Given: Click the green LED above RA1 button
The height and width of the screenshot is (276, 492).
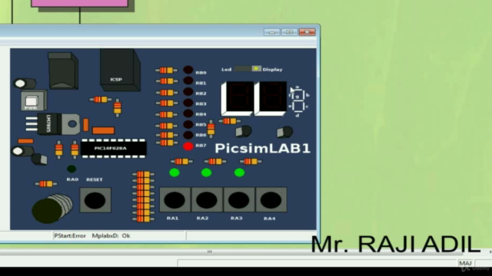Looking at the screenshot, I should [175, 172].
